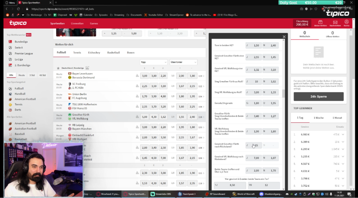Select J odds 1,50 for Tore in beiden HZ
This screenshot has width=358, height=198.
click(x=253, y=45)
